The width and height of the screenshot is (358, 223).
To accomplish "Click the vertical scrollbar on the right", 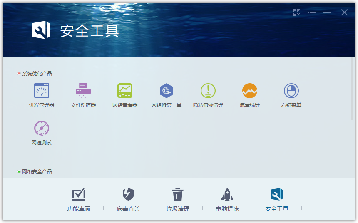I will tap(353, 89).
